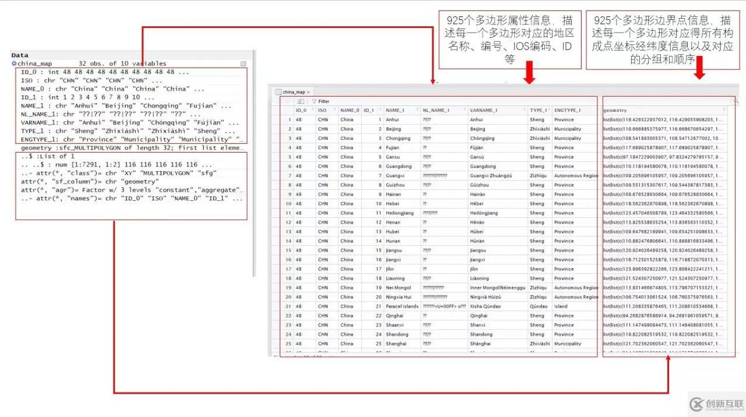Switch to the china_map tab
The image size is (746, 417).
pyautogui.click(x=293, y=92)
